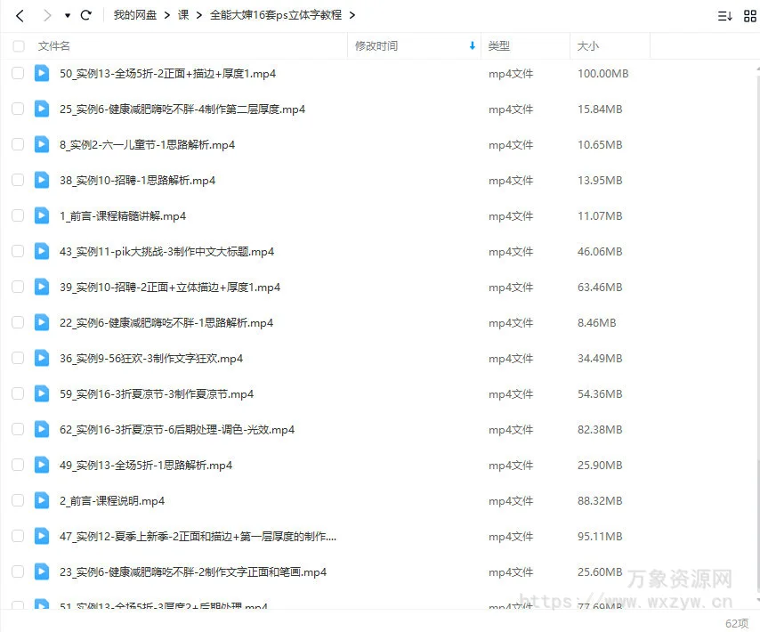The height and width of the screenshot is (632, 760).
Task: Click the back navigation arrow
Action: 19,15
